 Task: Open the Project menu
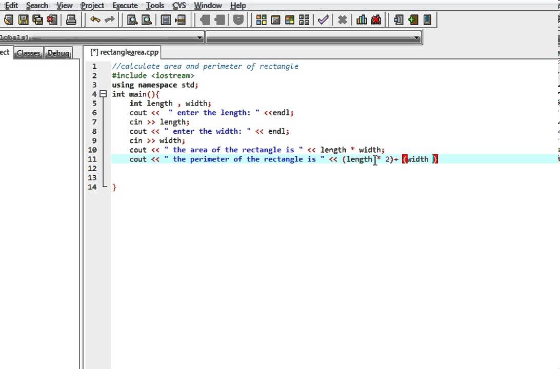92,5
